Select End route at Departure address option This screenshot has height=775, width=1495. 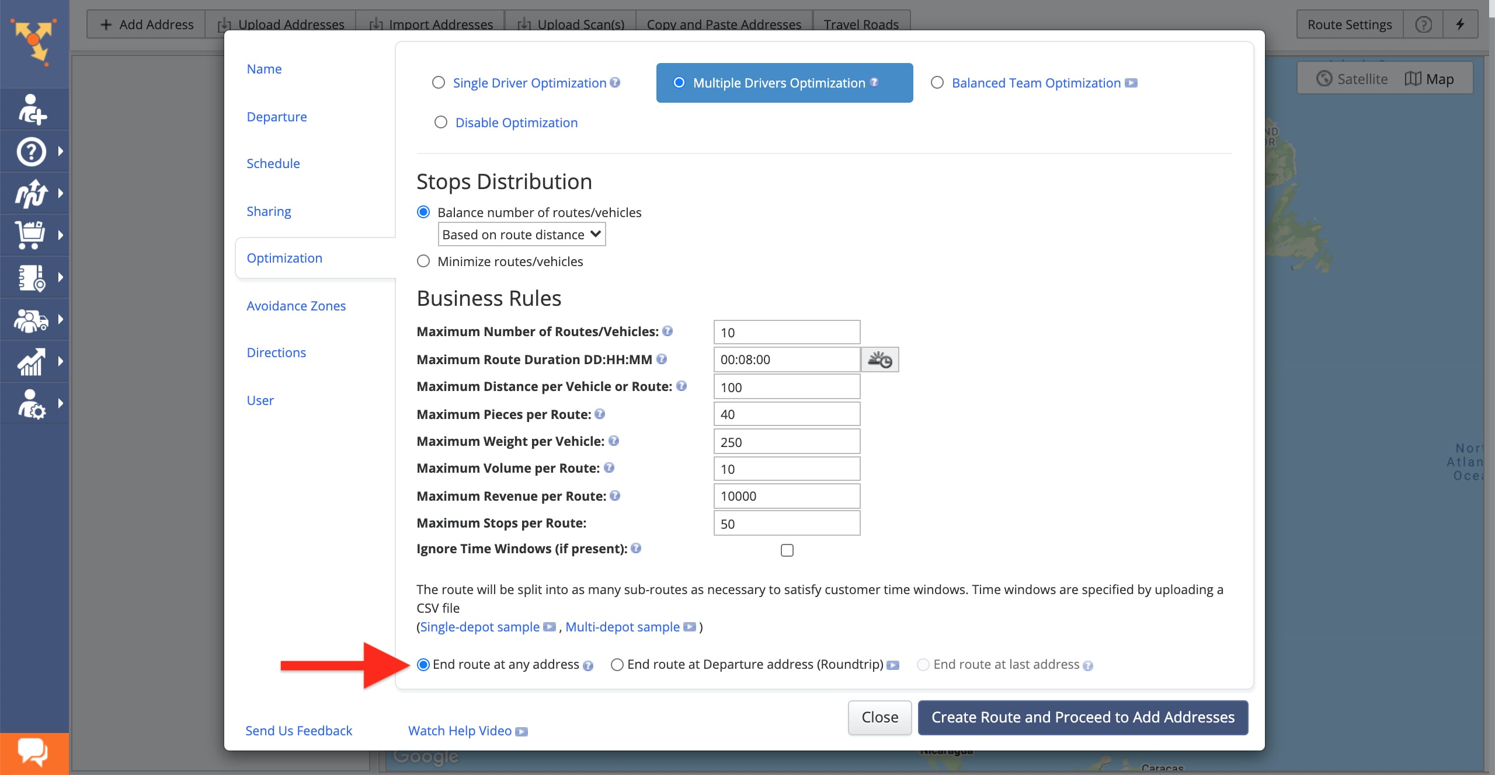coord(617,665)
